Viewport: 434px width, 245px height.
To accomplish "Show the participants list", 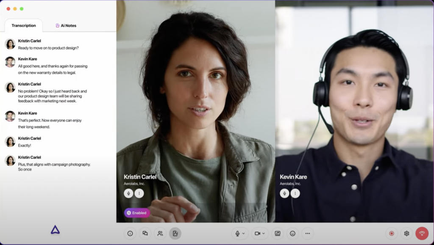I will (160, 233).
